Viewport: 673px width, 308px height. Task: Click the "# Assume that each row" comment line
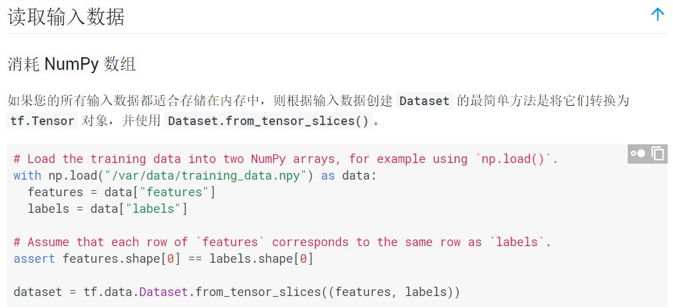282,242
